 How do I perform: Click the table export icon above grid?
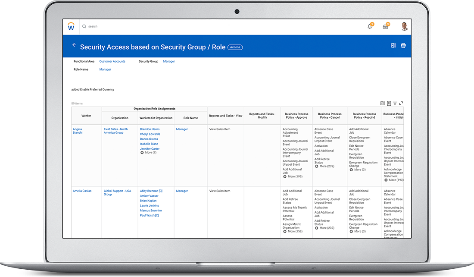[383, 103]
